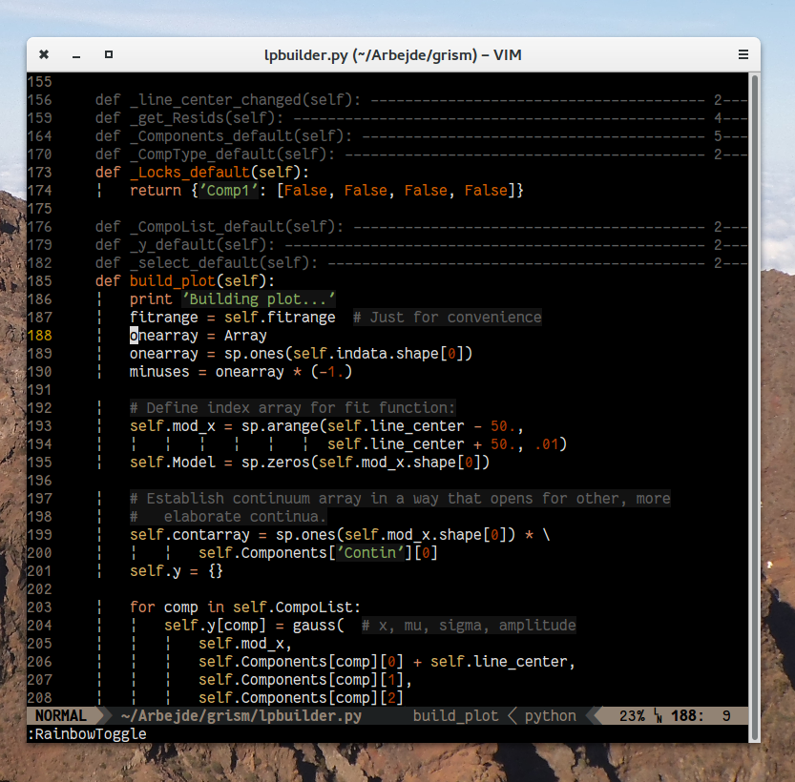Click build_plot function name in statusline
Screen dimensions: 795x782
point(455,715)
